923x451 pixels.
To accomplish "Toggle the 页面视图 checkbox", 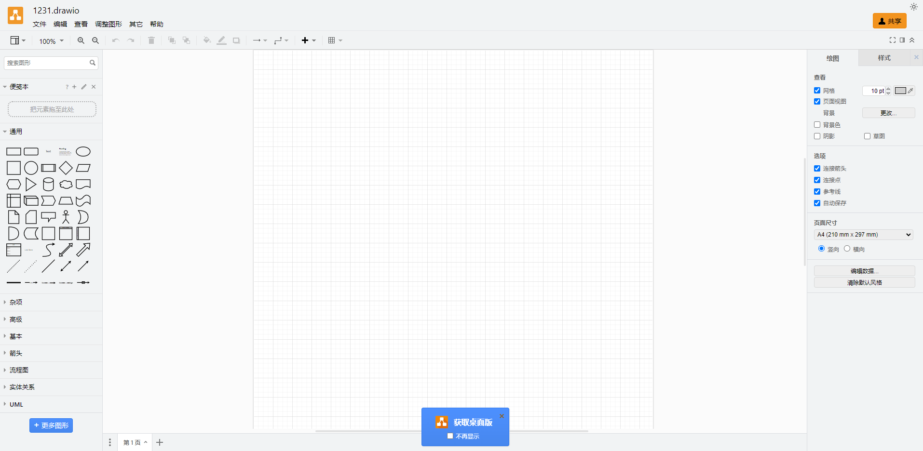I will (817, 102).
